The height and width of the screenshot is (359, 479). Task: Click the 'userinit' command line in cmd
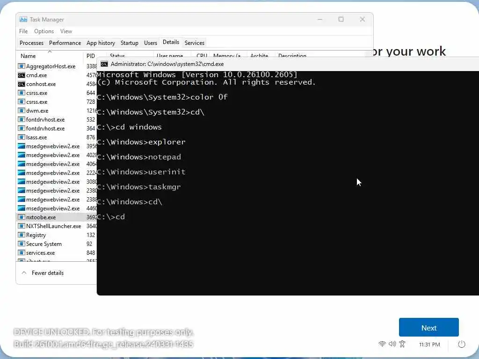(141, 172)
